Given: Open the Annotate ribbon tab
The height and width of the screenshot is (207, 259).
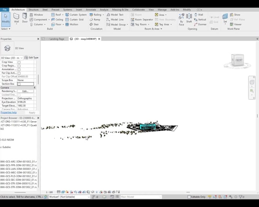Looking at the screenshot, I should pos(91,10).
